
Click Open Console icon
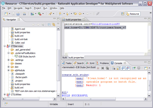click(146, 68)
